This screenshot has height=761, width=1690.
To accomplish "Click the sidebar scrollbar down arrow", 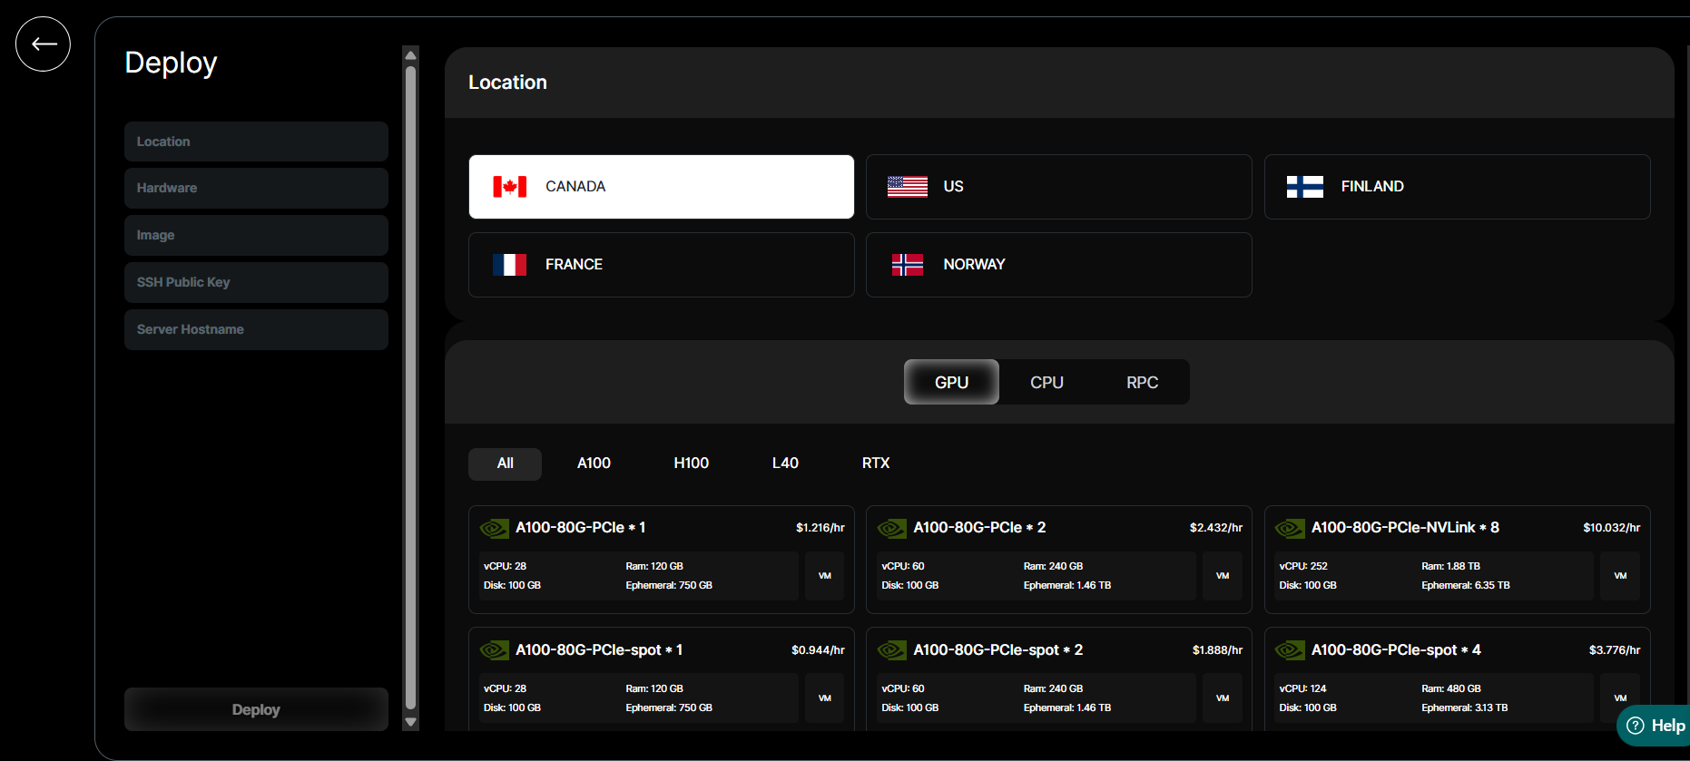I will (410, 722).
